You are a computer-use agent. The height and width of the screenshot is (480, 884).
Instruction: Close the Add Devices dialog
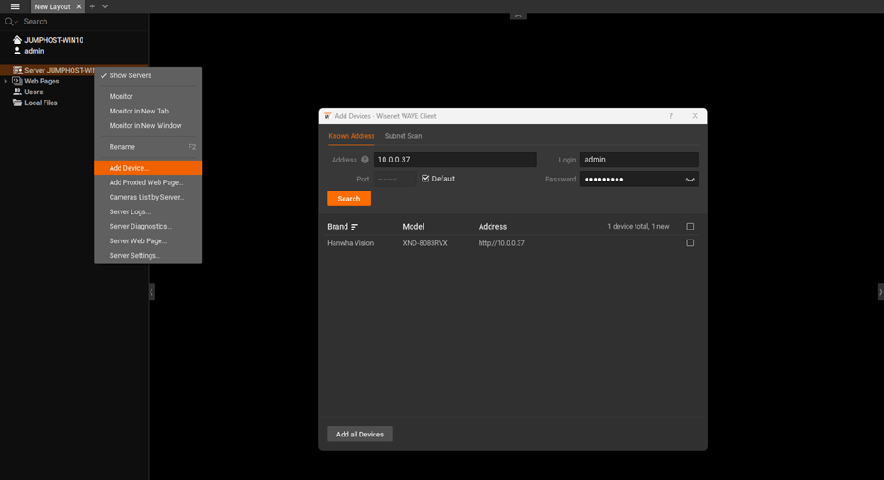[695, 116]
